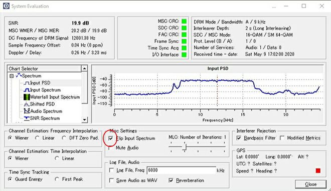Enable Save Audio as WAV
Image resolution: width=331 pixels, height=191 pixels.
pos(111,180)
